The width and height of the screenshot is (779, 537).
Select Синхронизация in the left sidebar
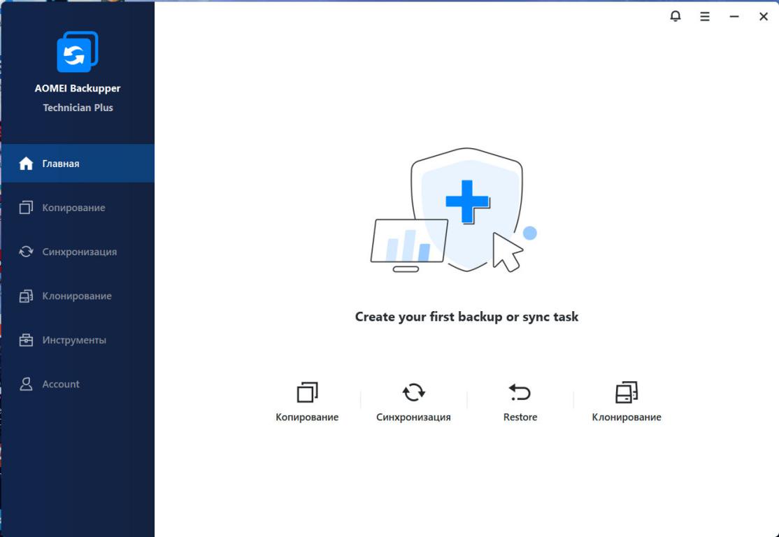[x=79, y=252]
